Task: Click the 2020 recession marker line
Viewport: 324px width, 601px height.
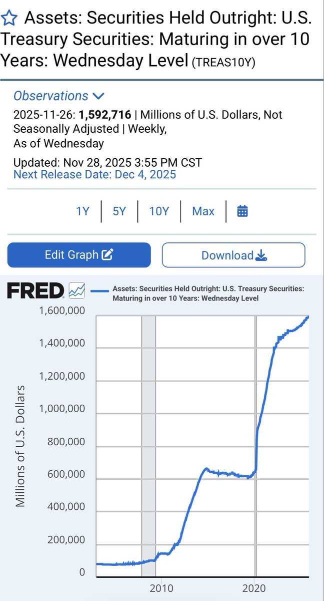Action: [255, 446]
